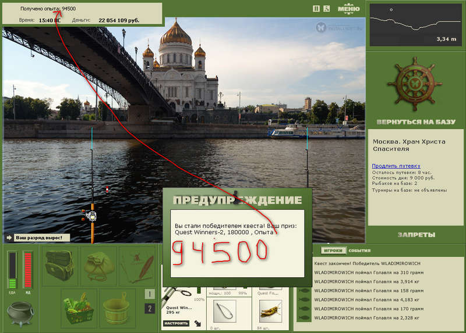466x333 pixels.
Task: Click the Продлить путевку link
Action: [396, 166]
